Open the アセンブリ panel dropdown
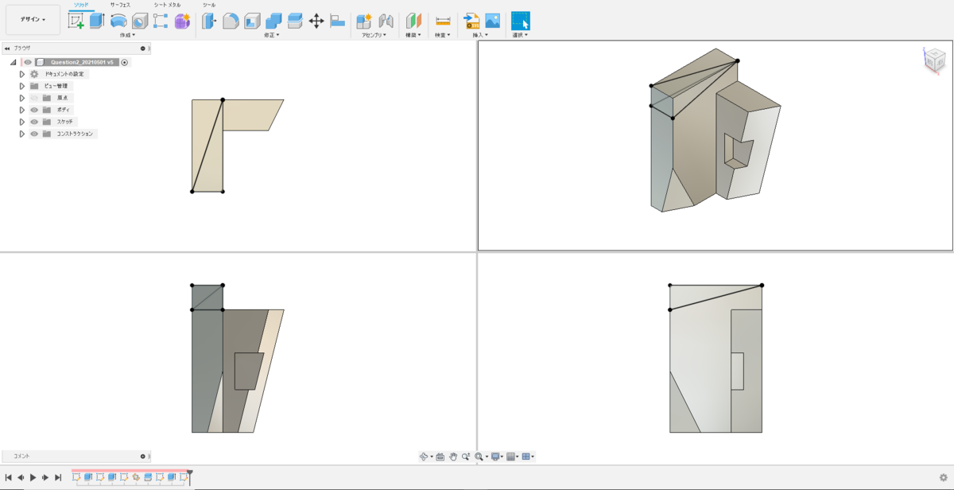The height and width of the screenshot is (490, 954). click(374, 35)
